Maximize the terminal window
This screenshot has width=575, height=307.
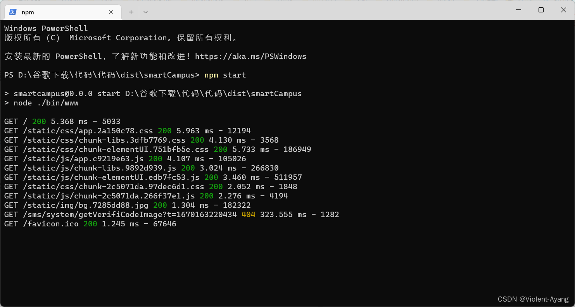click(541, 10)
